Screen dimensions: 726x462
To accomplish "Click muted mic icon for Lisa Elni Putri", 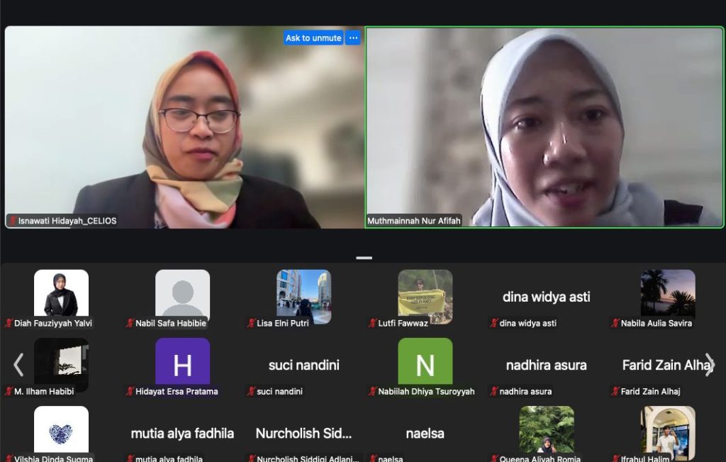I will coord(252,323).
